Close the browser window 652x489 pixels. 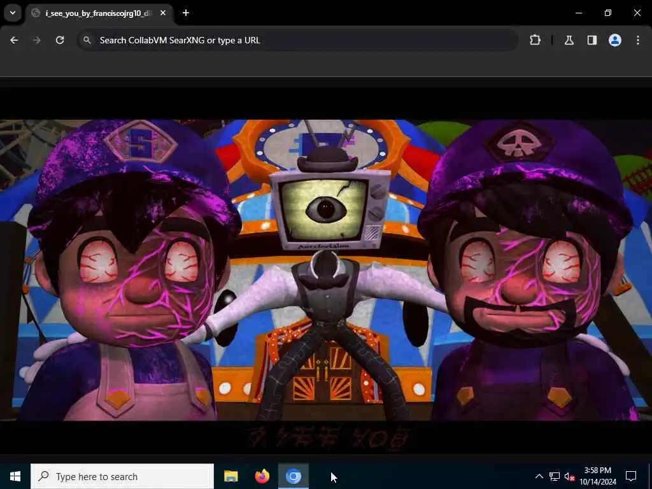pyautogui.click(x=637, y=13)
